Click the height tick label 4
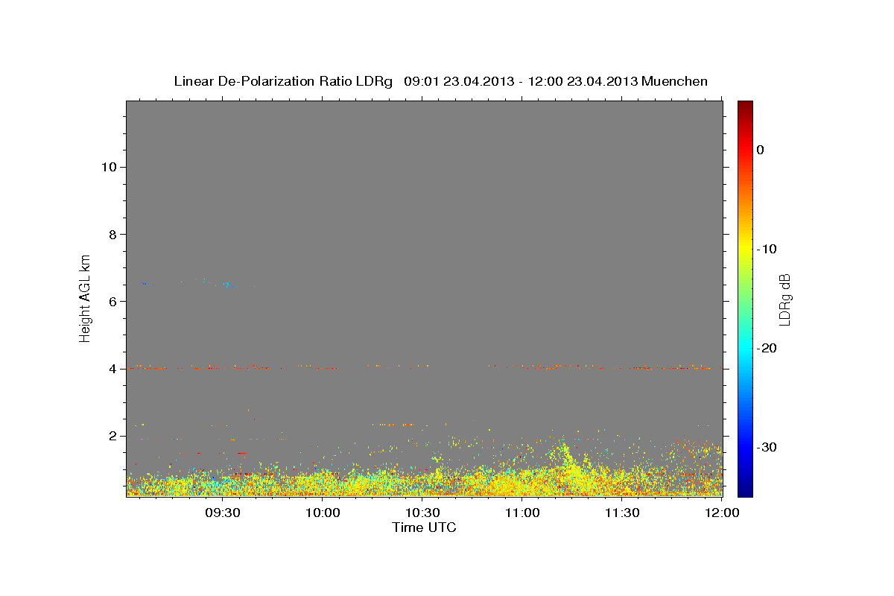This screenshot has height=596, width=894. (x=112, y=369)
